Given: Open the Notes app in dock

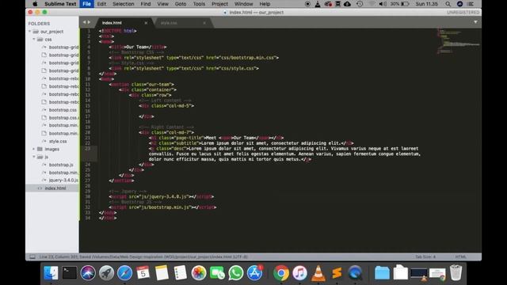Looking at the screenshot, I should (162, 273).
